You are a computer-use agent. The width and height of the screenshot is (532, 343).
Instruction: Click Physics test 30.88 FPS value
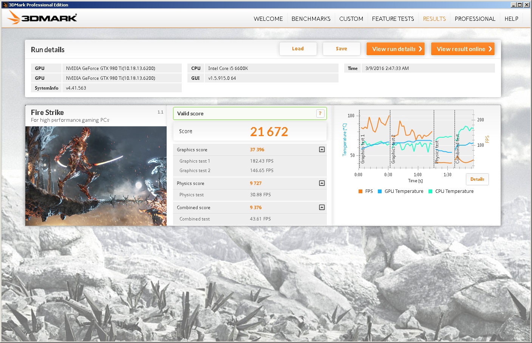click(x=260, y=195)
